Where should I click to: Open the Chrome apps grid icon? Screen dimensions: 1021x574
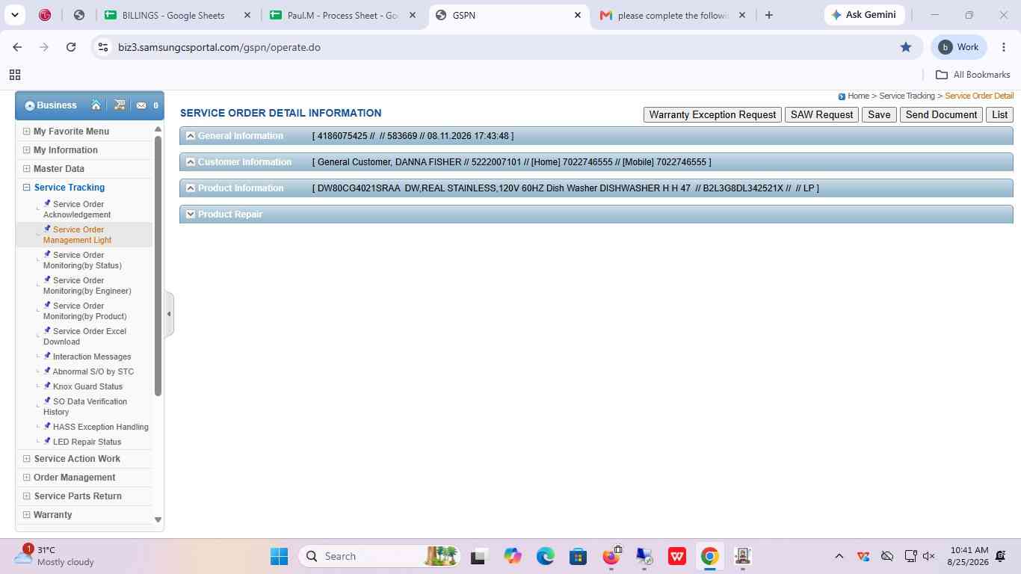[14, 75]
